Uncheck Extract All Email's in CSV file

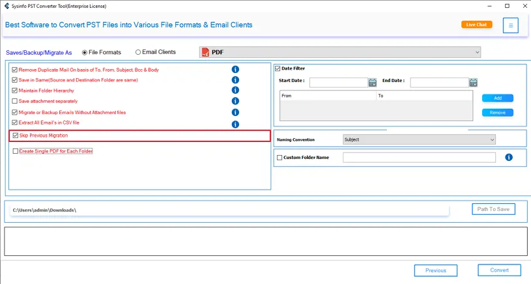pos(14,122)
